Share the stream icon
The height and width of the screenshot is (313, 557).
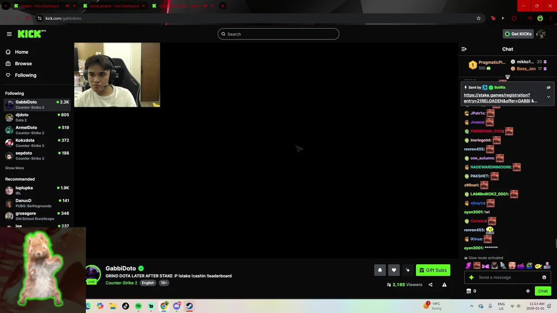[430, 285]
